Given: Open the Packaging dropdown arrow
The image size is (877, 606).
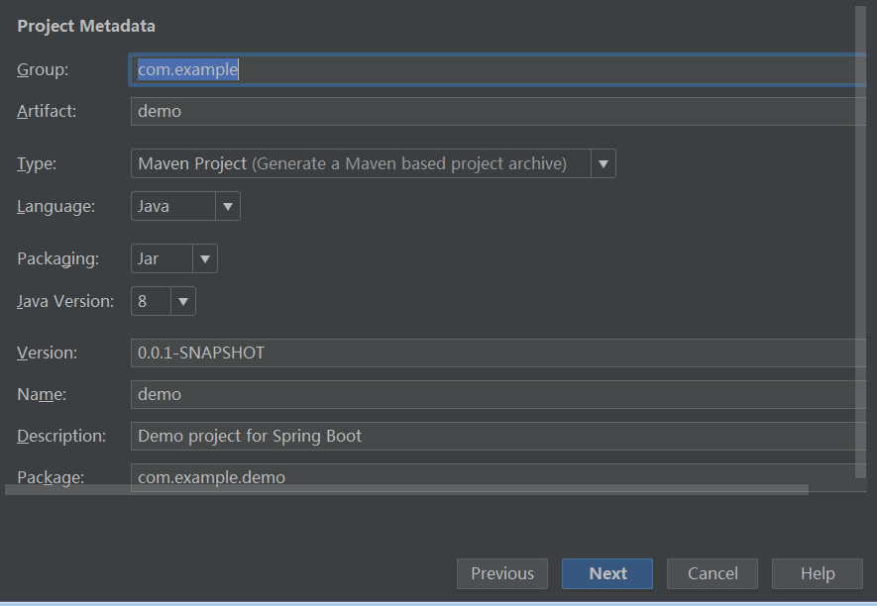Looking at the screenshot, I should pyautogui.click(x=205, y=258).
